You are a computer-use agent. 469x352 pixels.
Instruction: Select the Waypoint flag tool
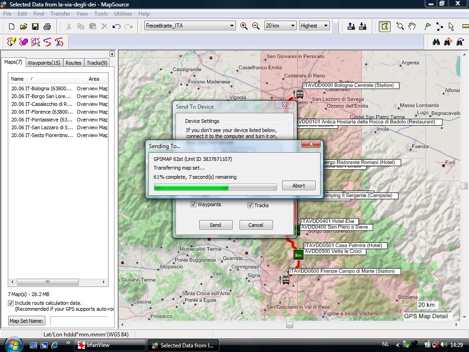(427, 26)
